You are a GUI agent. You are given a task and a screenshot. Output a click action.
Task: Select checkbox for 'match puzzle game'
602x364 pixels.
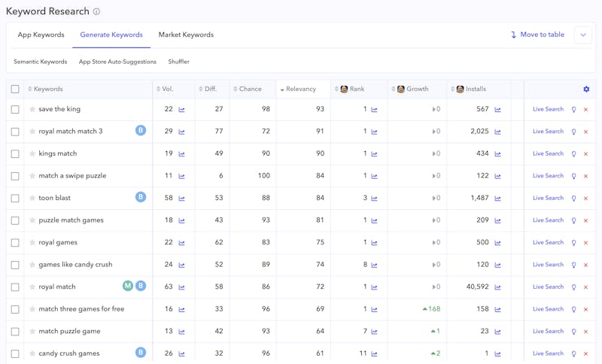(15, 332)
